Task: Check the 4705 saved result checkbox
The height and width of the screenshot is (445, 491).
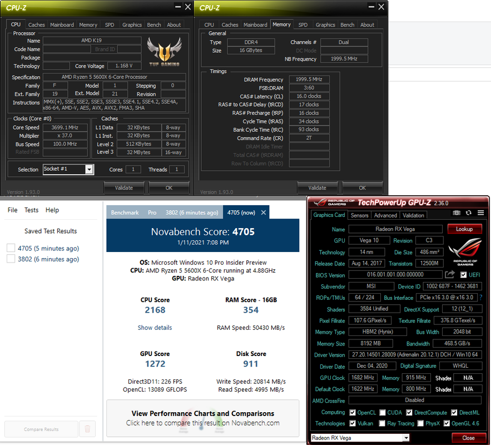Action: click(11, 248)
